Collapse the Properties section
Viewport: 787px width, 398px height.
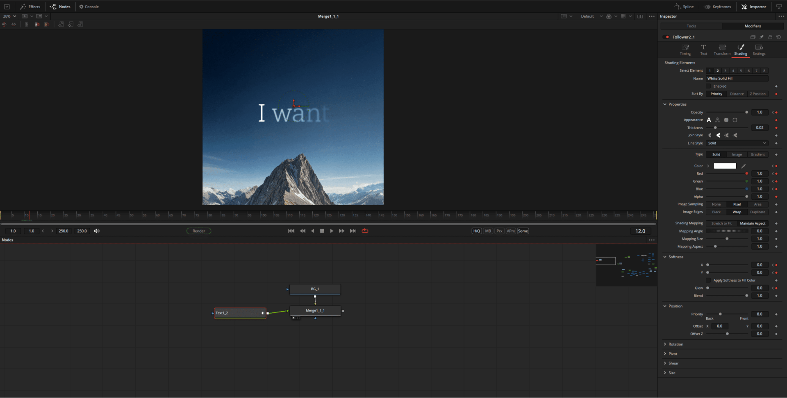[x=664, y=104]
